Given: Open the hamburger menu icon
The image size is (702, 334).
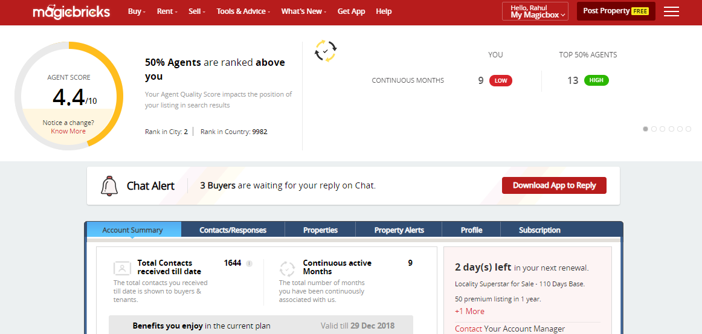Looking at the screenshot, I should click(x=671, y=11).
